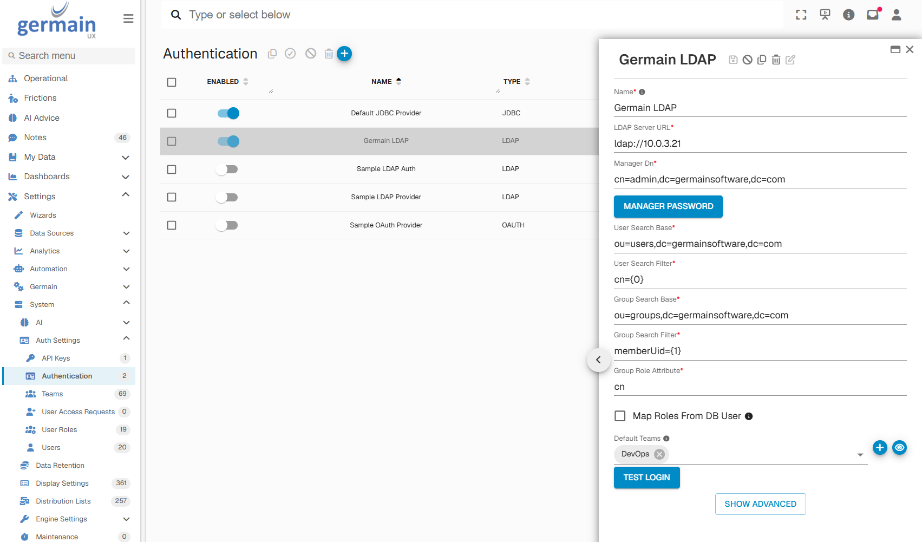Remove the DevOps team chip
Screen dimensions: 922x542
(x=659, y=454)
